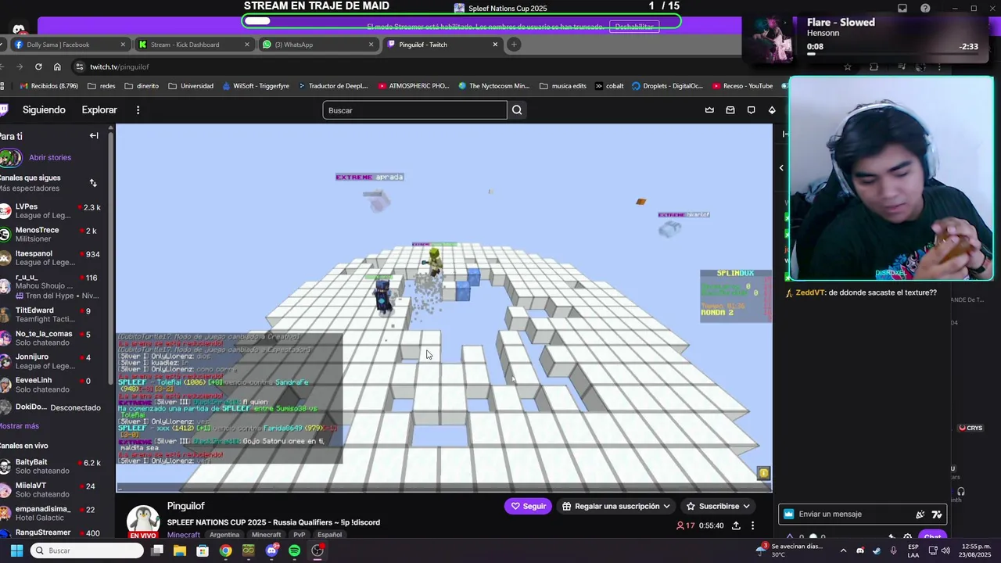Screen dimensions: 1001x563
Task: Click the Twitch Buscar search field
Action: [414, 110]
